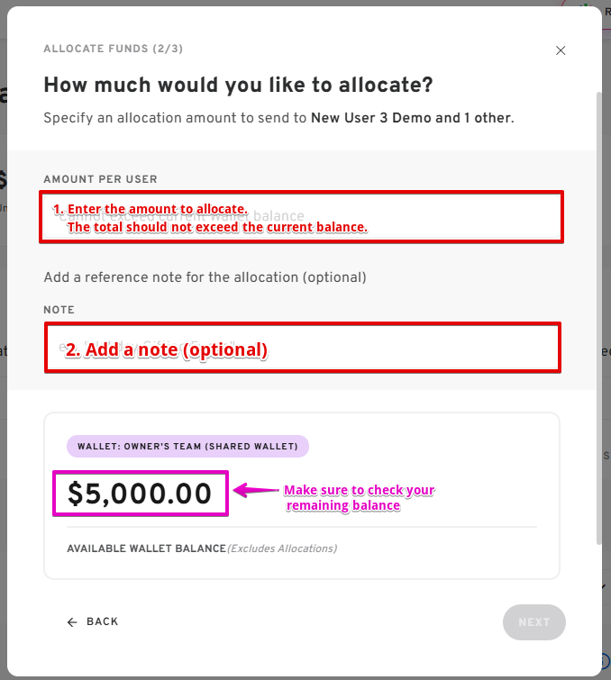Image resolution: width=611 pixels, height=680 pixels.
Task: Go back using the BACK label
Action: (x=102, y=622)
